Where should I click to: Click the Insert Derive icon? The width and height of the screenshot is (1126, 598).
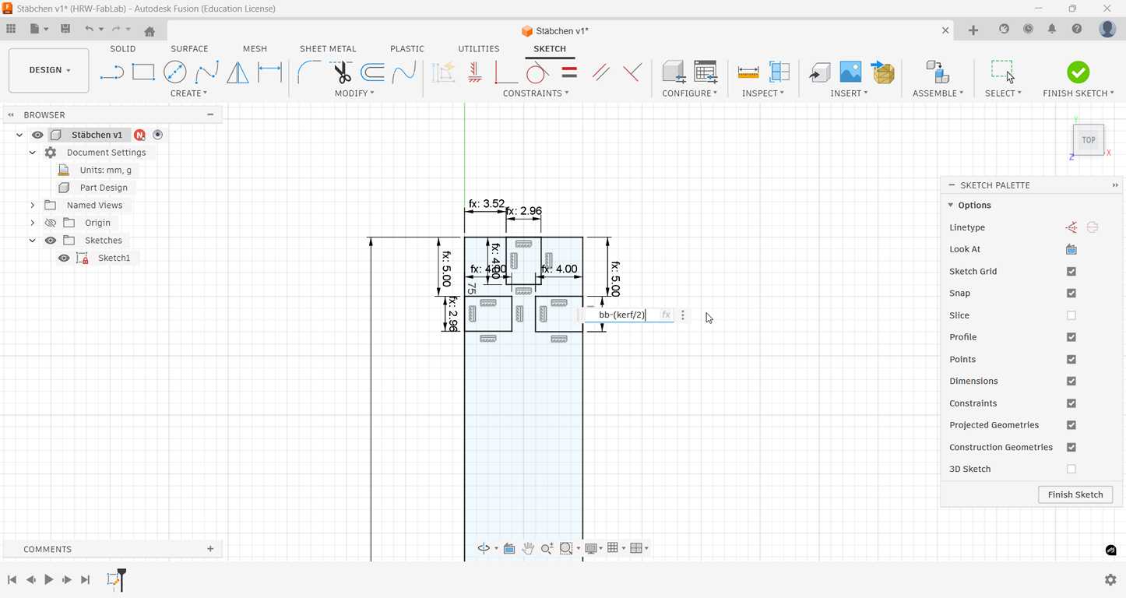(882, 72)
